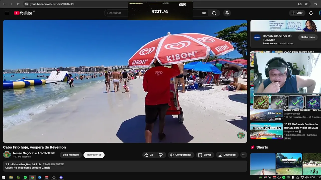
Task: Open the first Shorts thumbnail
Action: point(263,164)
